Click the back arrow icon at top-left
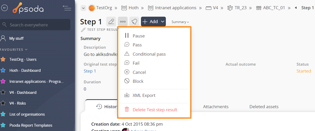The height and width of the screenshot is (131, 315). 4,8
